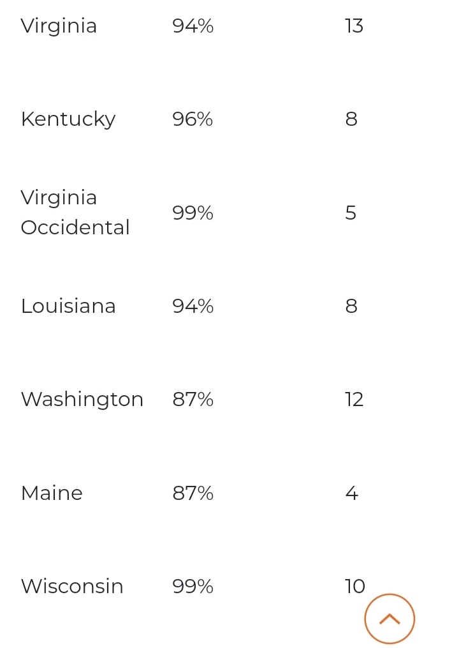Select the number 4 in Maine row
Screen dimensions: 459x648
click(352, 493)
